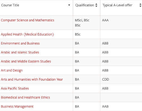This screenshot has width=142, height=111.
Task: Open the Business Management course link
Action: pyautogui.click(x=17, y=107)
